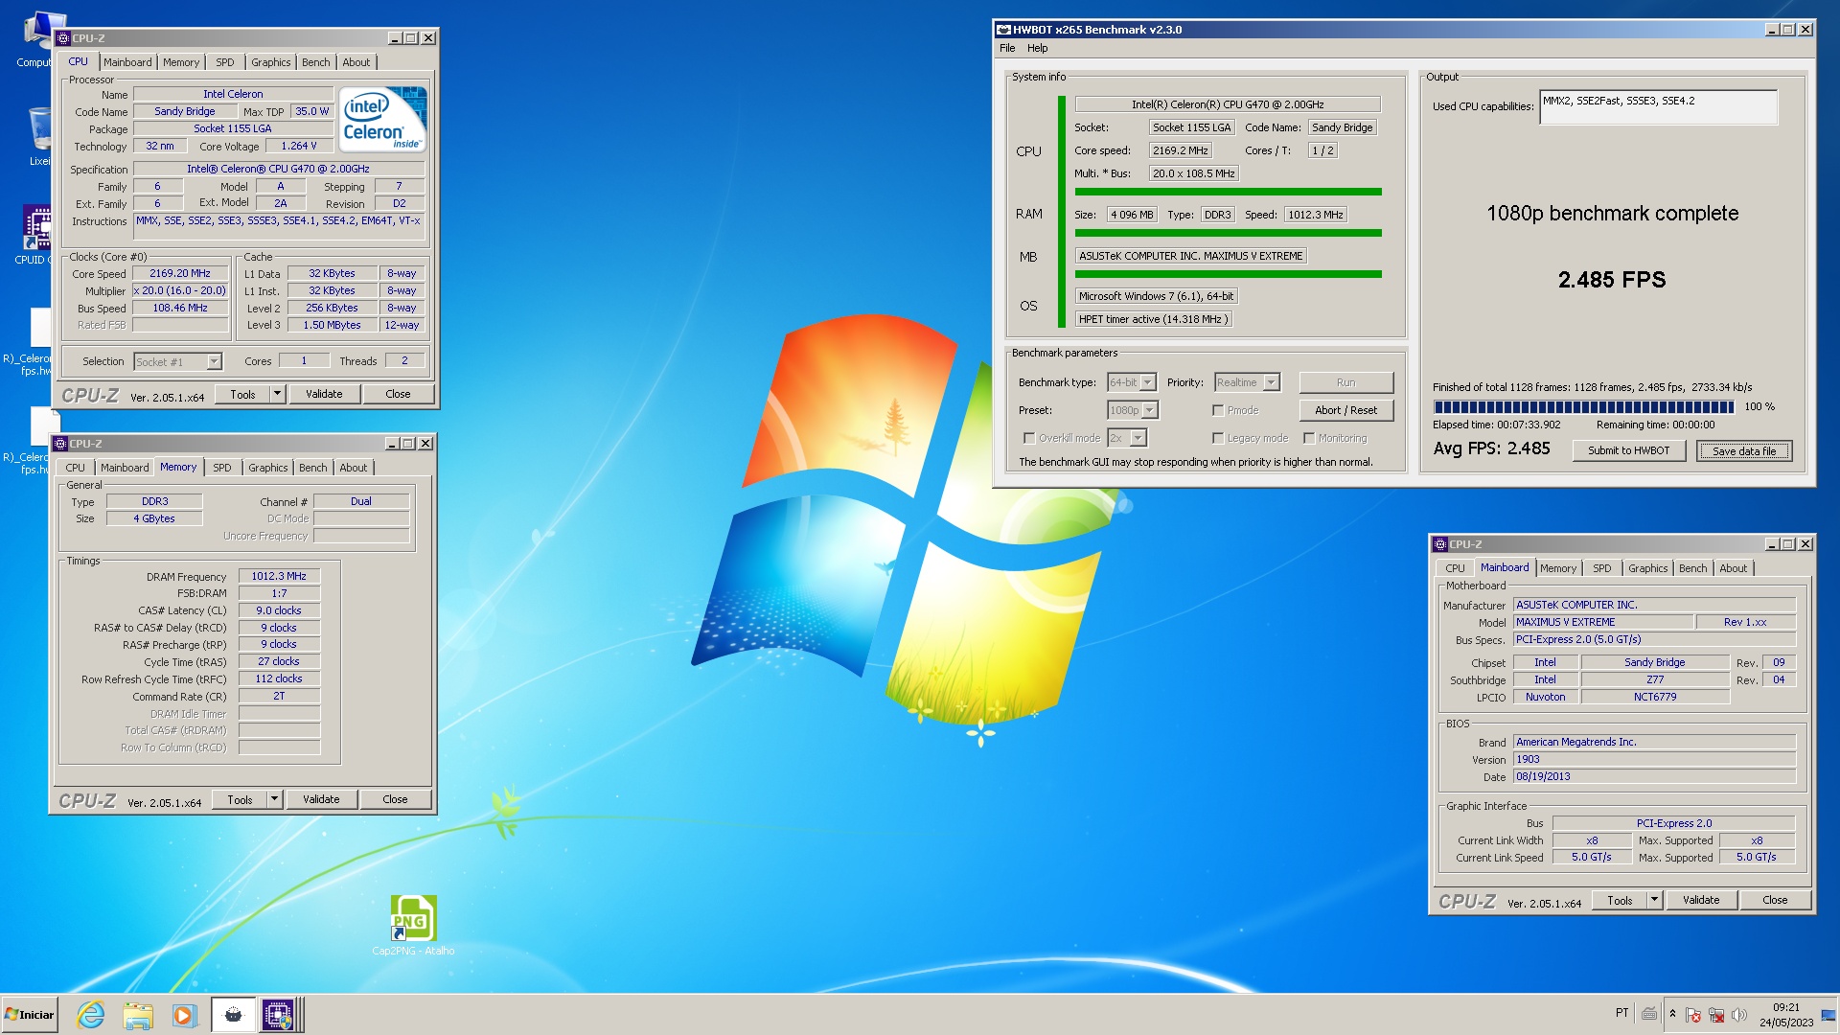Click title bar icon of top-left CPU-Z window
Screen dimensions: 1840x1035
click(x=62, y=38)
